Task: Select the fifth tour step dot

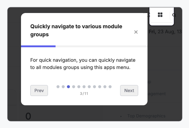Action: tap(79, 87)
